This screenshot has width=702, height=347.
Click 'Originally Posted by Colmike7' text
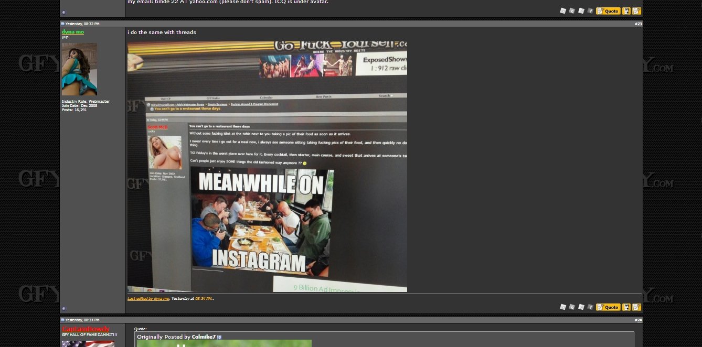[x=176, y=337]
